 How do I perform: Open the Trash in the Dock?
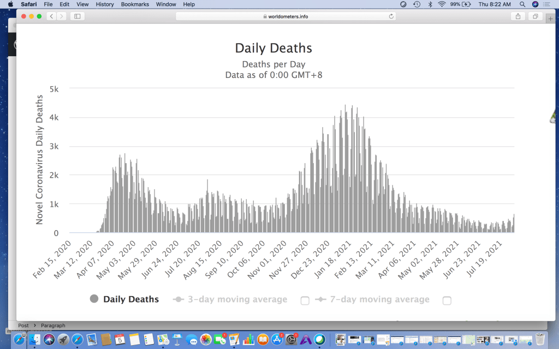pos(540,339)
